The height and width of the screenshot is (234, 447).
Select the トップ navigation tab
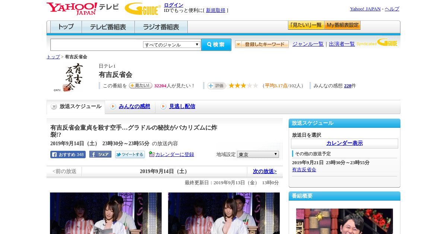pos(66,27)
